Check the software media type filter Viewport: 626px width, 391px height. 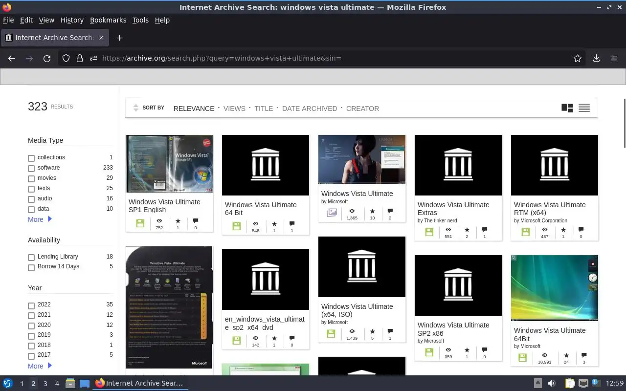point(31,168)
